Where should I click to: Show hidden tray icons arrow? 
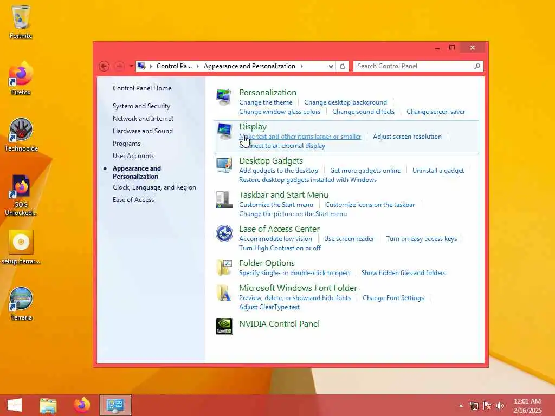[x=461, y=406]
